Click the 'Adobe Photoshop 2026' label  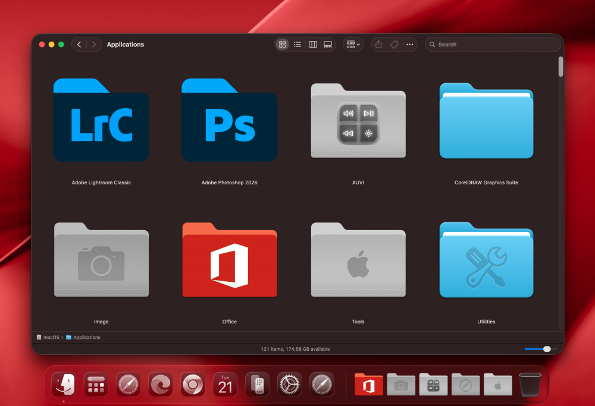click(230, 182)
